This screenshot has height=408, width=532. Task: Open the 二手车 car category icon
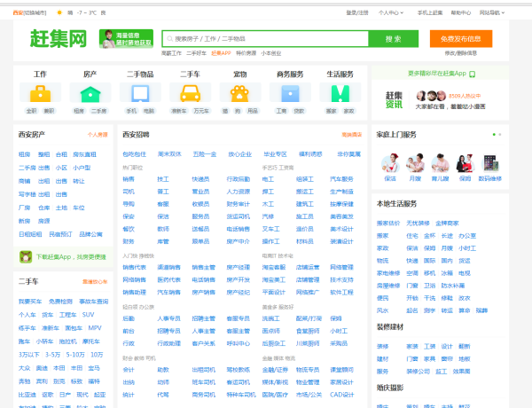(x=190, y=93)
